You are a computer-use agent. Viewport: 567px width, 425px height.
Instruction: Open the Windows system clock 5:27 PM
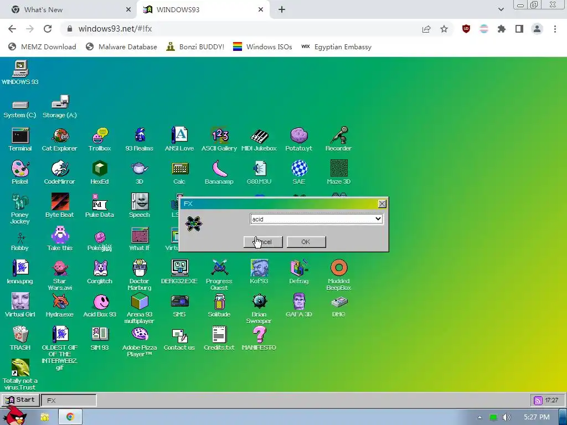pyautogui.click(x=536, y=417)
